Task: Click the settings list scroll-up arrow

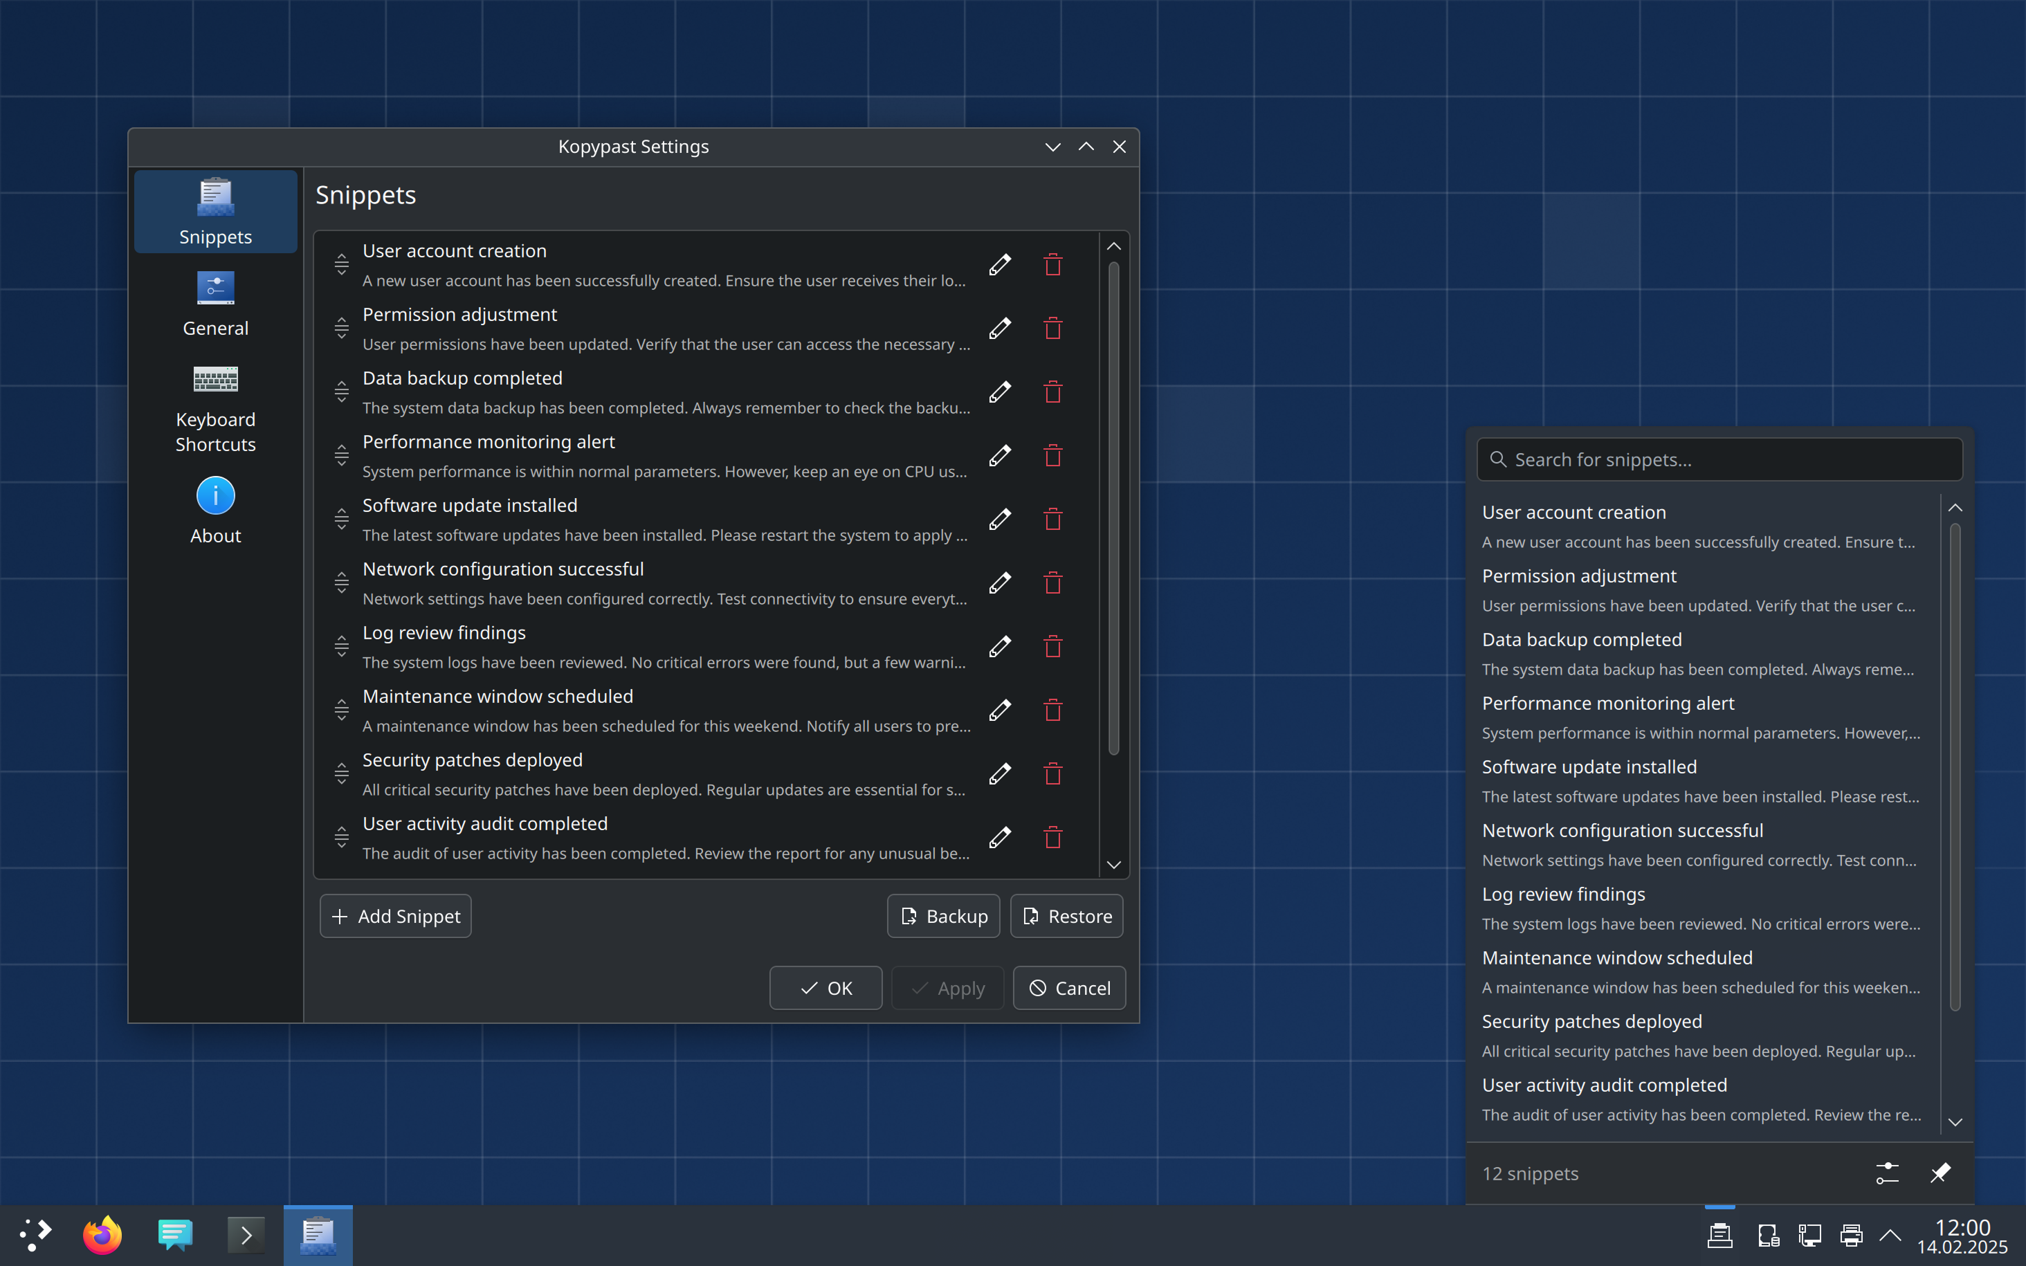Action: click(1113, 246)
